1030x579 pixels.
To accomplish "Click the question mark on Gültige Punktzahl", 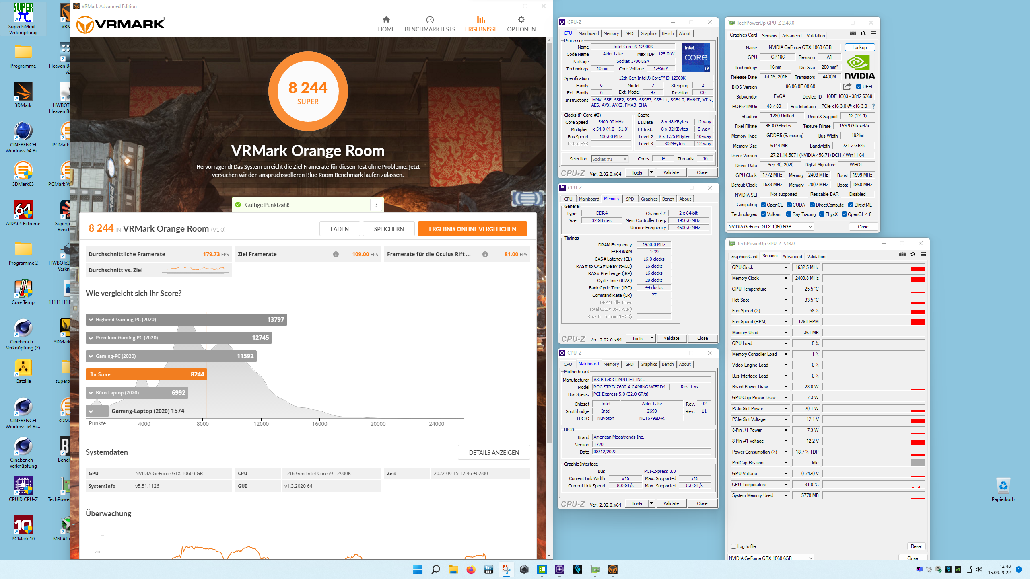I will tap(376, 205).
